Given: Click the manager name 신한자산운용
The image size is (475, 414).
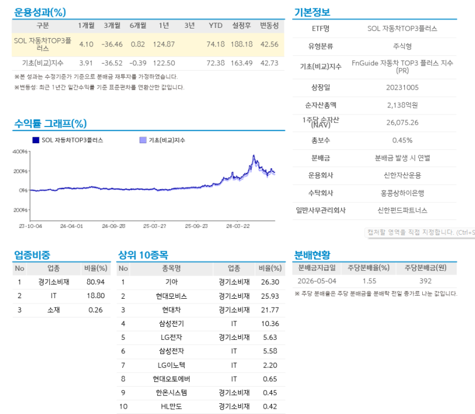Looking at the screenshot, I should [x=403, y=175].
